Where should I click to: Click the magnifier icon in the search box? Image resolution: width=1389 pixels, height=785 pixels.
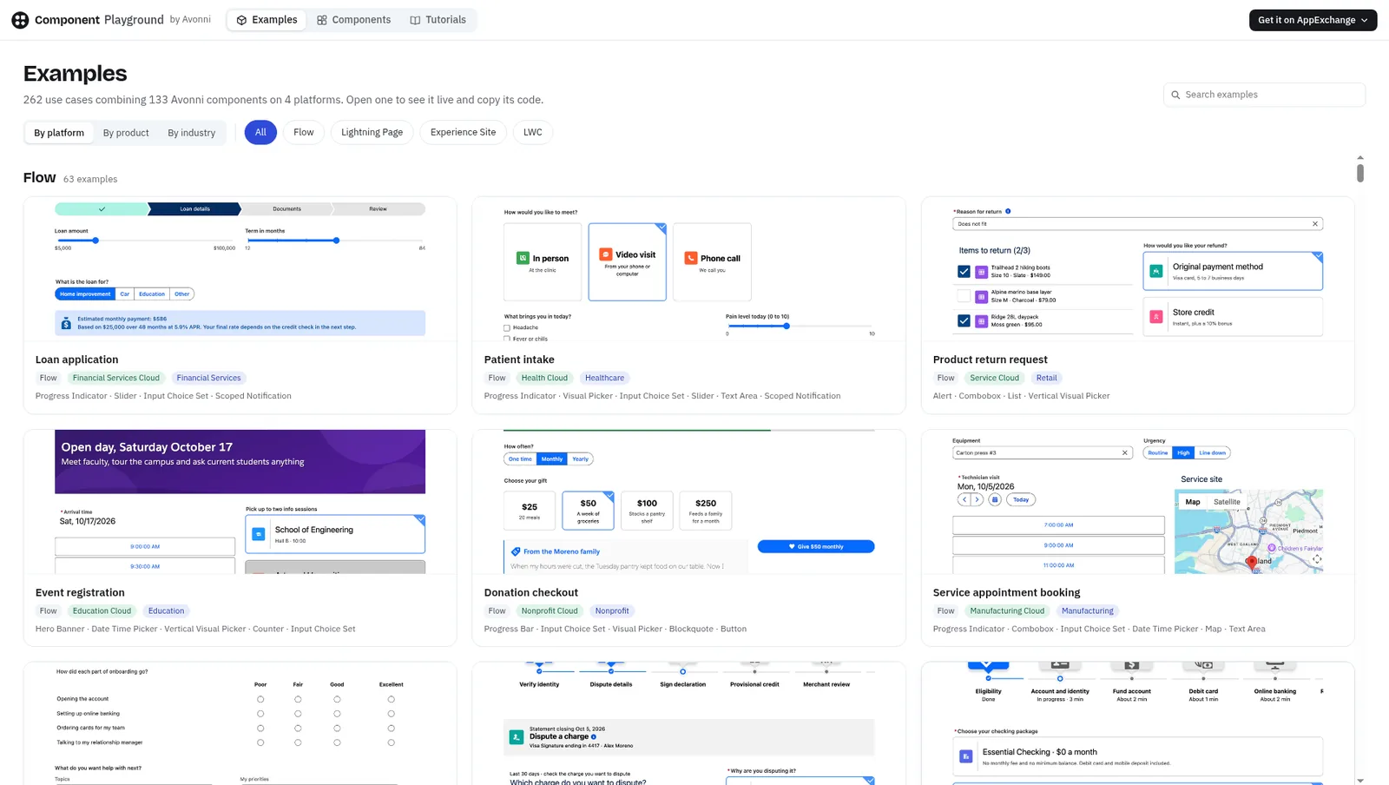click(1175, 95)
